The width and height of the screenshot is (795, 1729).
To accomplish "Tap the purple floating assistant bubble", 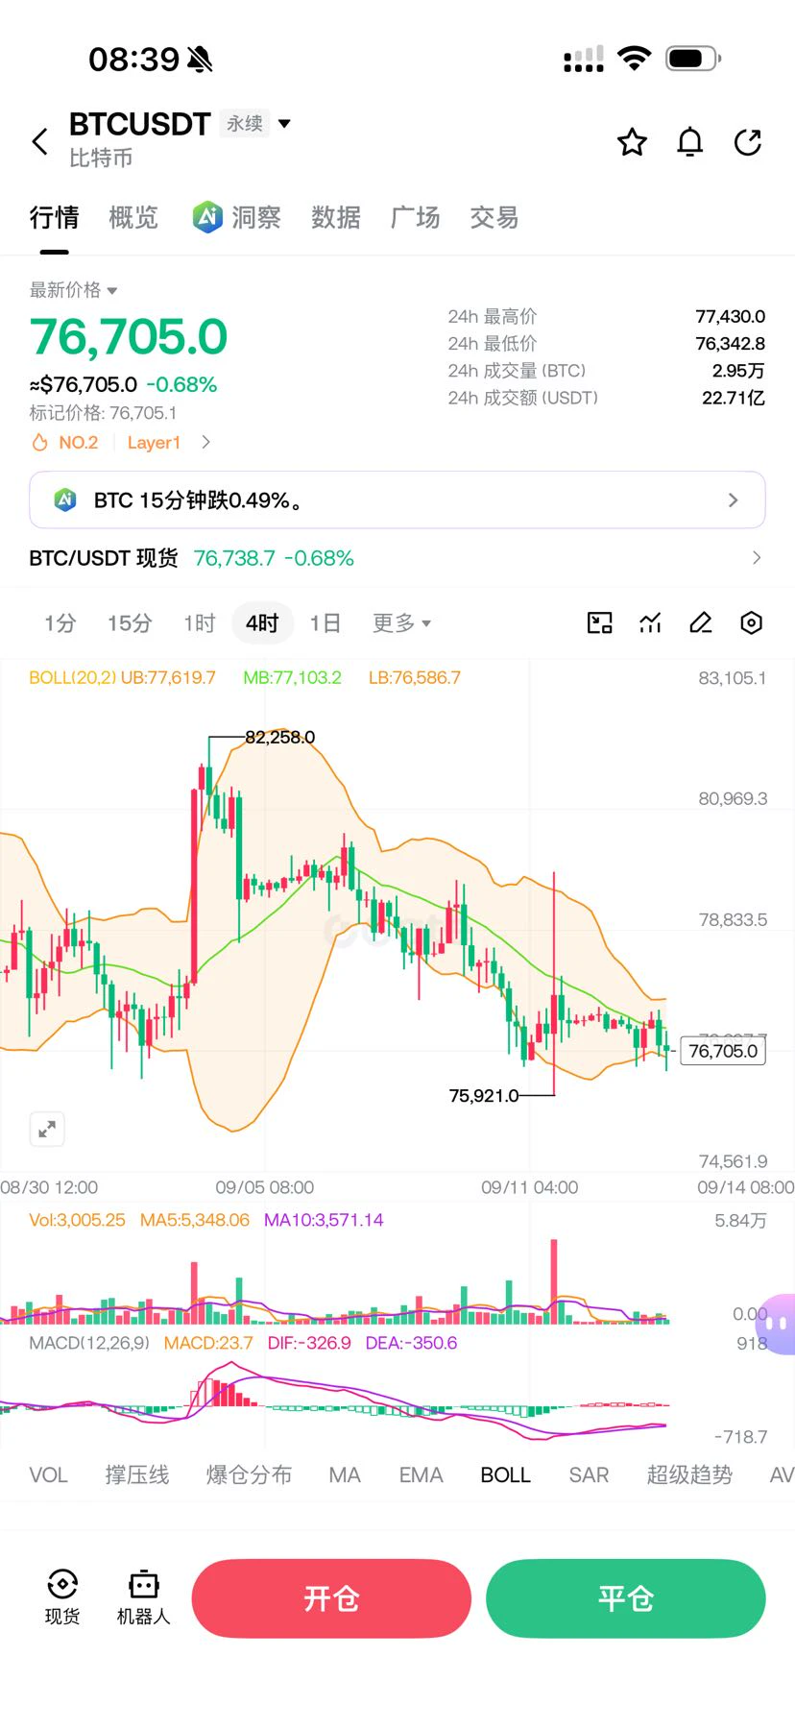I will point(777,1324).
